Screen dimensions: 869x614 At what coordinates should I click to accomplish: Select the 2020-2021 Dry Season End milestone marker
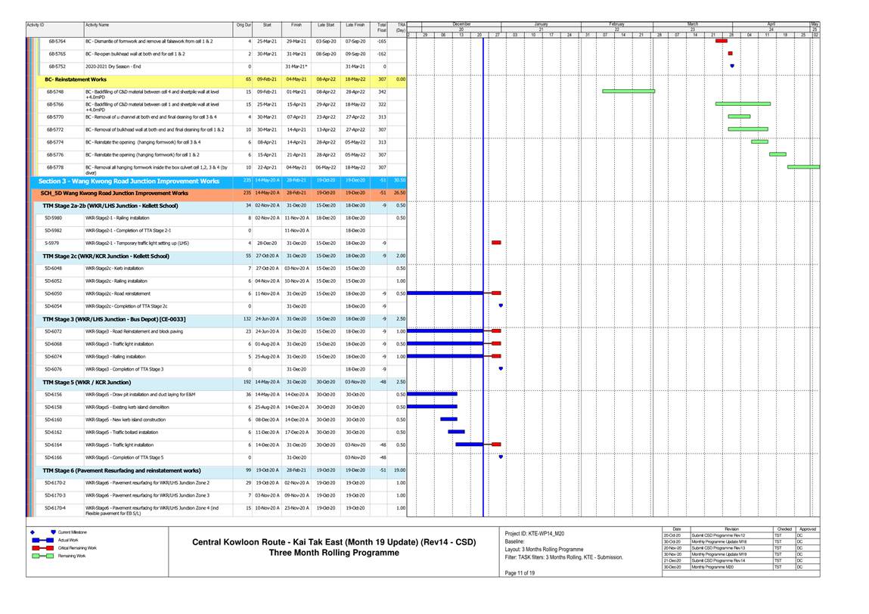click(x=731, y=67)
